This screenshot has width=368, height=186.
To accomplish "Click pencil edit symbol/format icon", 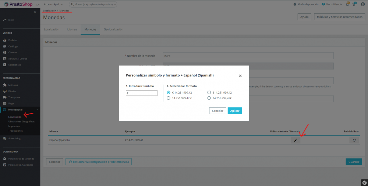I will click(x=296, y=140).
